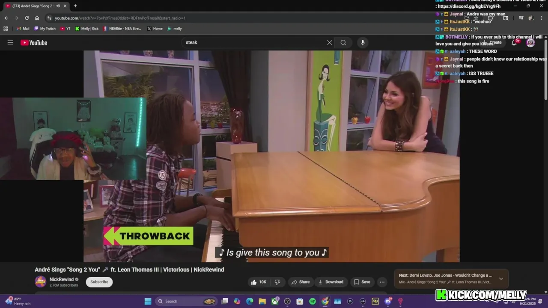Viewport: 548px width, 308px height.
Task: Open the Mail bookmark
Action: pyautogui.click(x=23, y=29)
